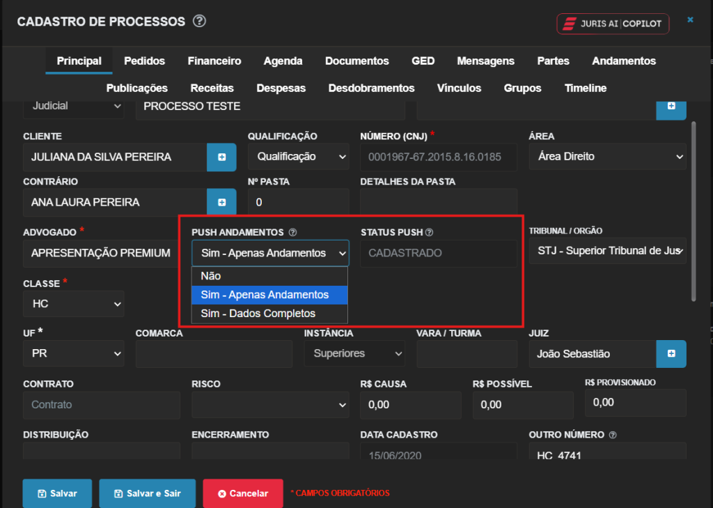Switch to the Principal tab
This screenshot has width=713, height=508.
tap(79, 61)
